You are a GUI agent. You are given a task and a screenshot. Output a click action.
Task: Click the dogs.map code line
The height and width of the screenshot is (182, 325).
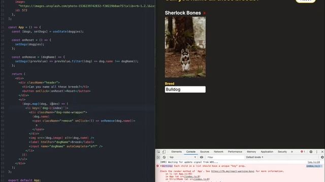45,104
